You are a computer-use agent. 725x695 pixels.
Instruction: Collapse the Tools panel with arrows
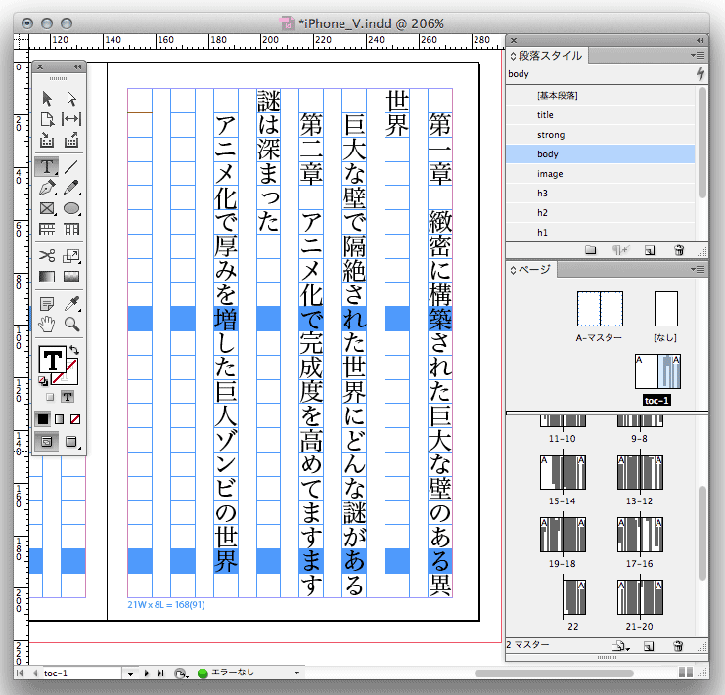point(77,67)
